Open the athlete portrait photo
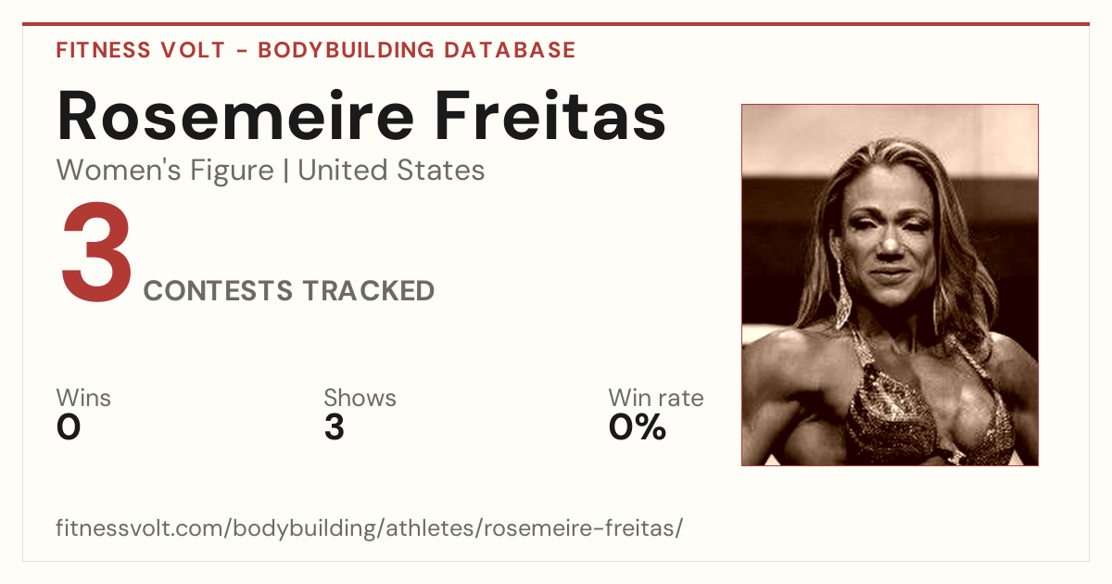This screenshot has width=1112, height=584. coord(890,285)
